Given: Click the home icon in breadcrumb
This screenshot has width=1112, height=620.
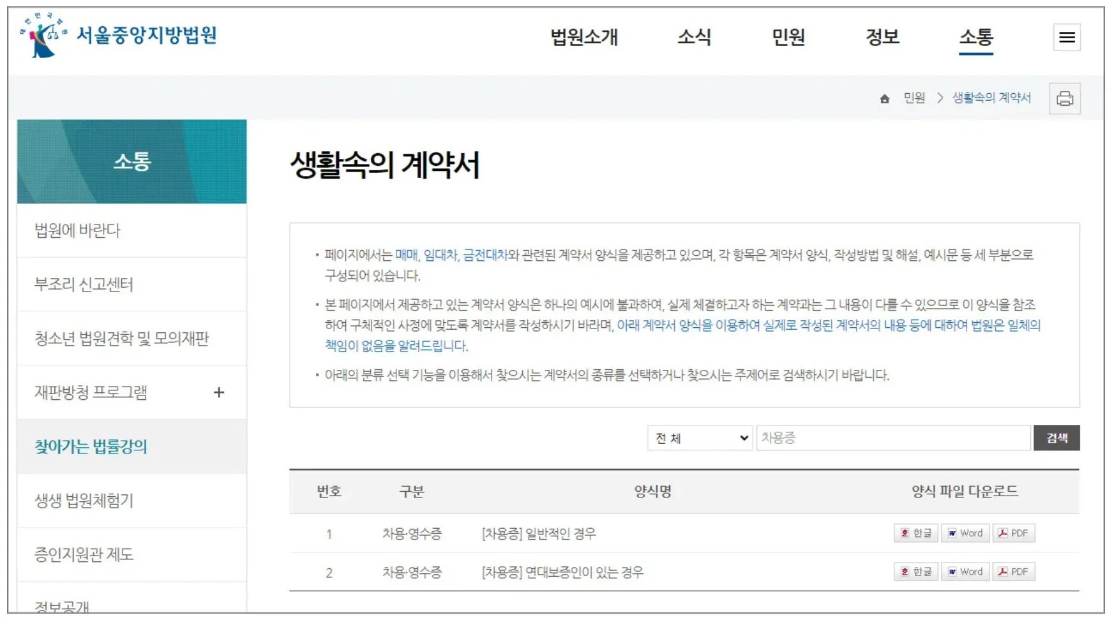Looking at the screenshot, I should (x=885, y=98).
